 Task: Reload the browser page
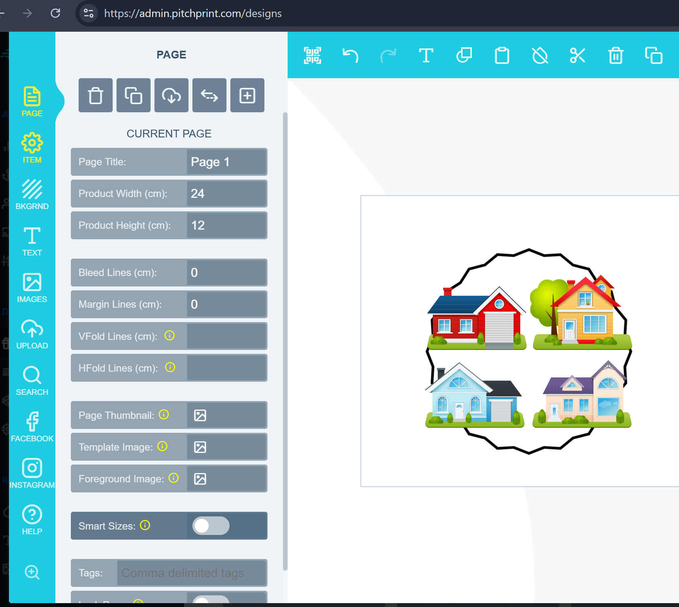coord(55,13)
